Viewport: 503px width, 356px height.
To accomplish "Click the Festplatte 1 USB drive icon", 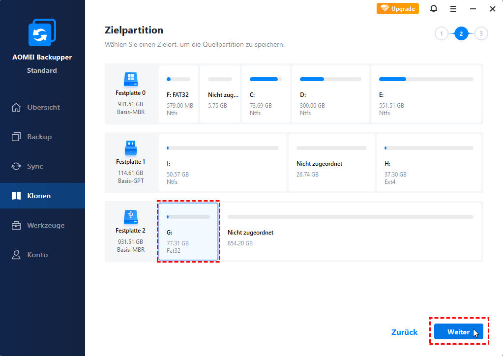I will pyautogui.click(x=131, y=148).
